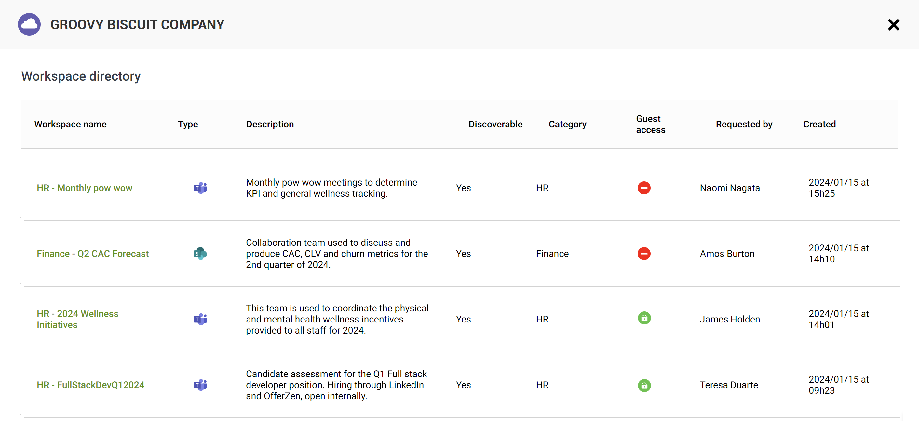The height and width of the screenshot is (421, 919).
Task: Click the SharePoint icon for Finance - Q2 CAC Forecast
Action: click(200, 254)
